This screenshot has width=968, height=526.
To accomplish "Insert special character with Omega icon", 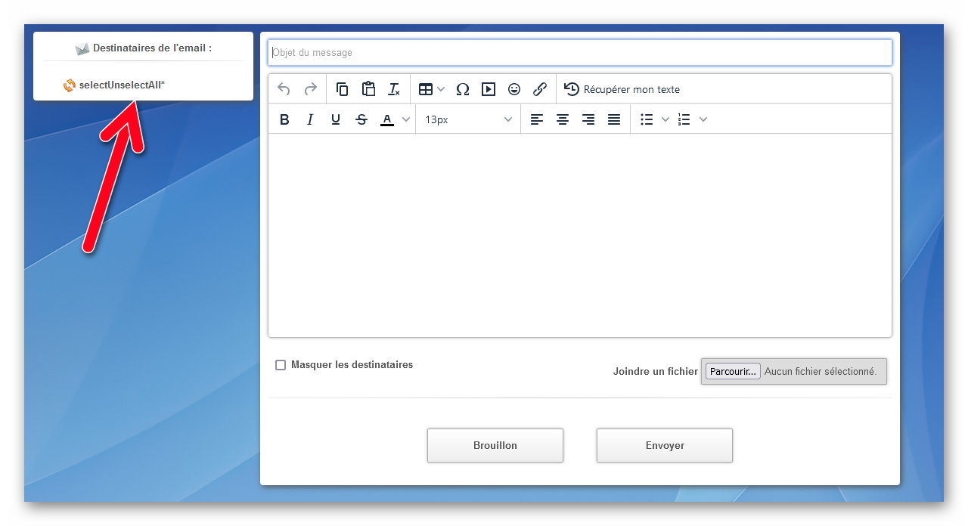I will coord(463,89).
